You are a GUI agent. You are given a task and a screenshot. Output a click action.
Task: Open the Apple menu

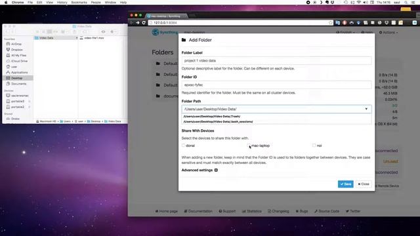[x=6, y=2]
